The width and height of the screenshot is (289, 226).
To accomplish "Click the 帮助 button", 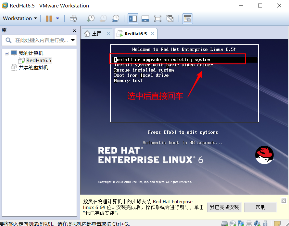I will pos(260,208).
